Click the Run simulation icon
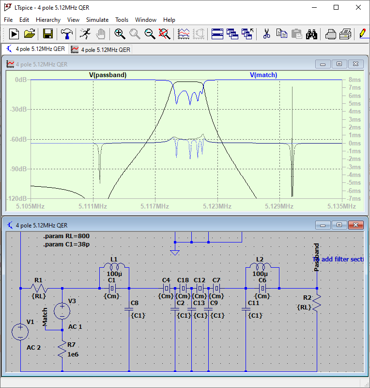 (14, 33)
